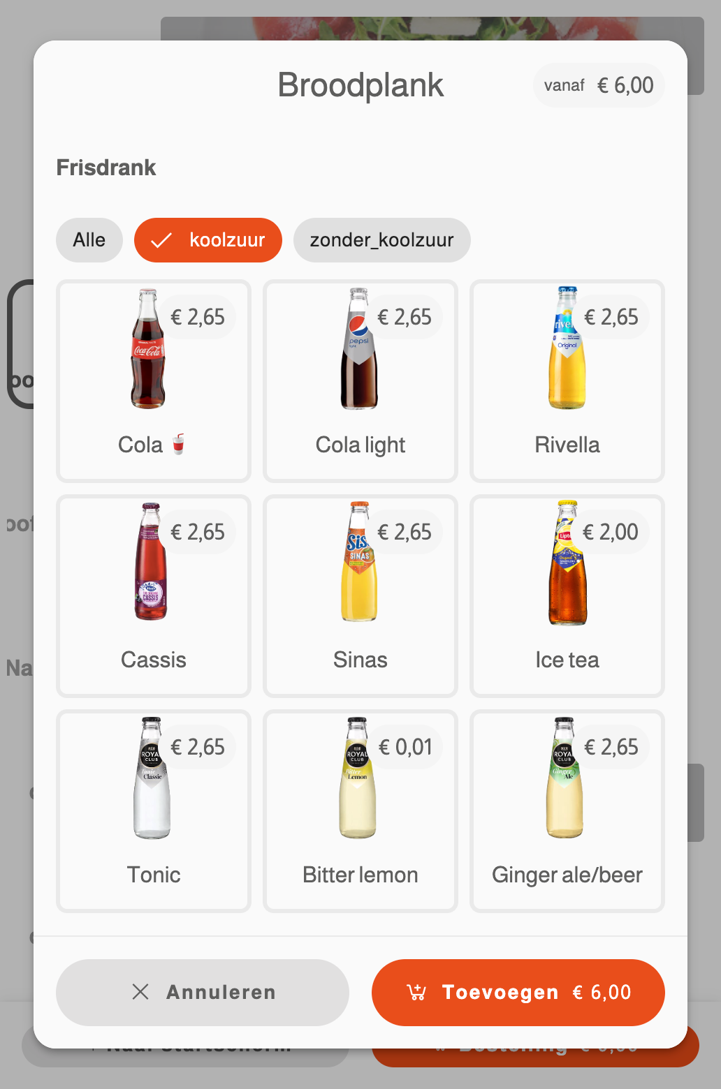Click the checkmark on koolzuur chip
The height and width of the screenshot is (1089, 721).
pos(161,241)
